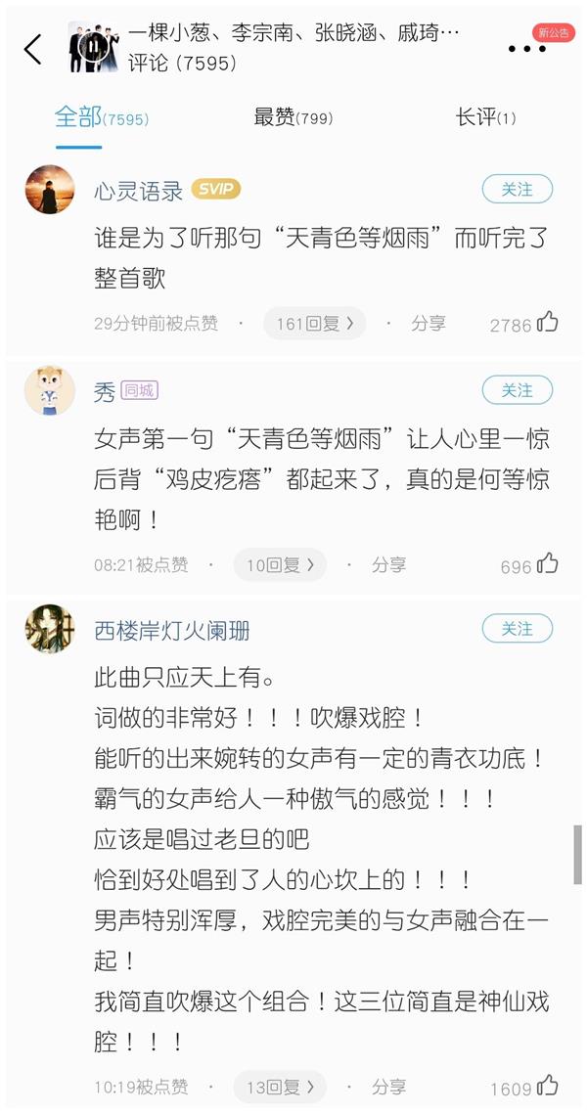Like 秀's comment with 696 thumbs-up

click(547, 565)
